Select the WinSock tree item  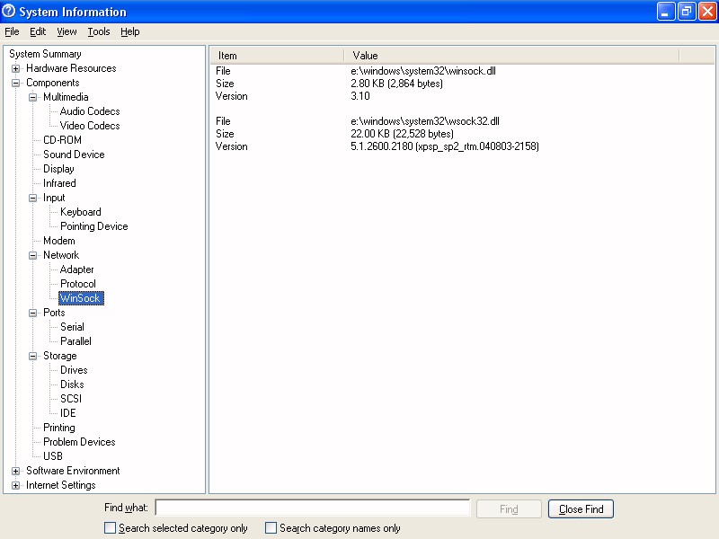pos(81,298)
